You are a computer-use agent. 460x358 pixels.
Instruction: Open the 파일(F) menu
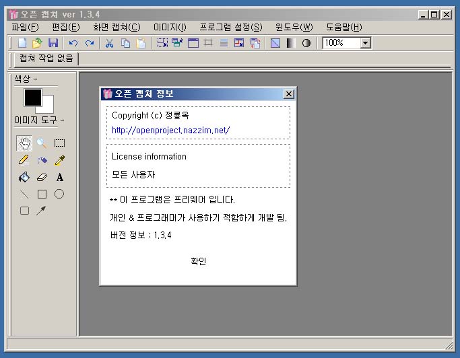pos(25,28)
